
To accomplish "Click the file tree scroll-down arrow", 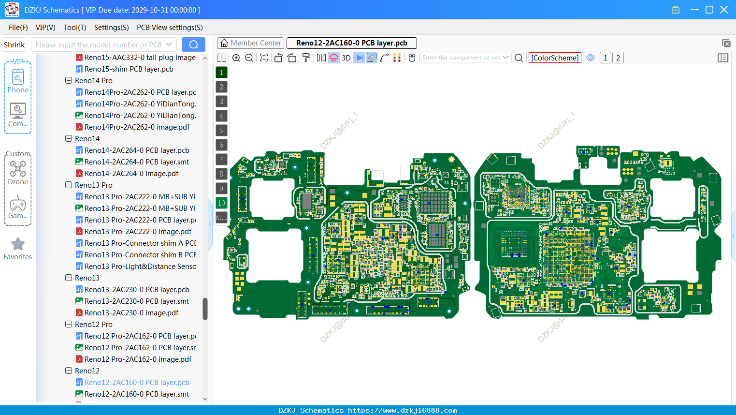I will pyautogui.click(x=205, y=399).
